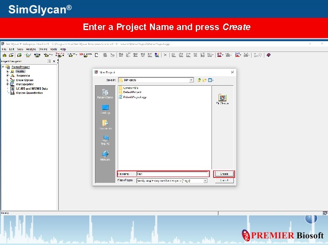This screenshot has width=328, height=245.
Task: Select the DefaultProject.sgp file
Action: coord(133,97)
